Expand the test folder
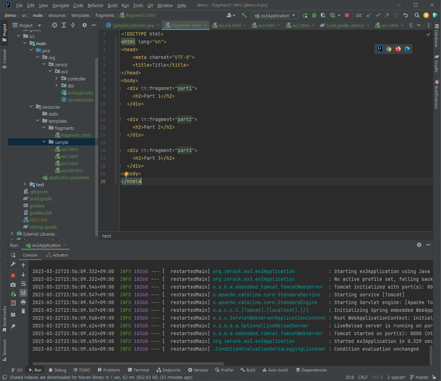Image resolution: width=441 pixels, height=381 pixels. click(25, 184)
